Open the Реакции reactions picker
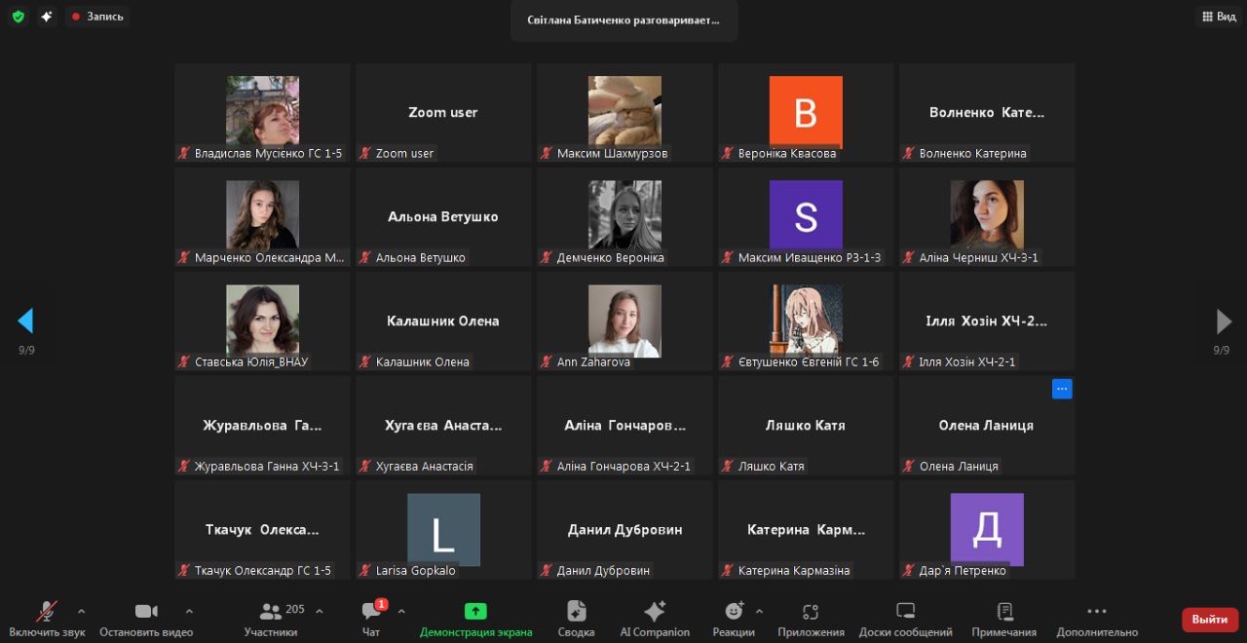The height and width of the screenshot is (643, 1247). click(x=734, y=619)
